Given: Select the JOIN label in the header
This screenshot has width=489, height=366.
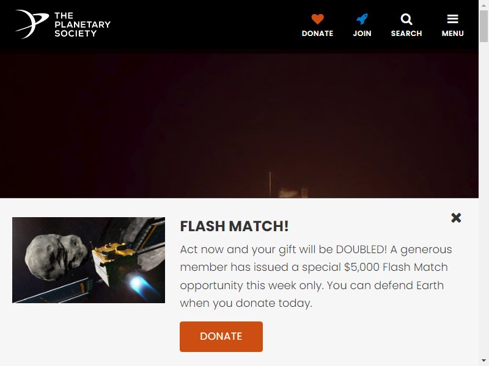Looking at the screenshot, I should (x=362, y=34).
